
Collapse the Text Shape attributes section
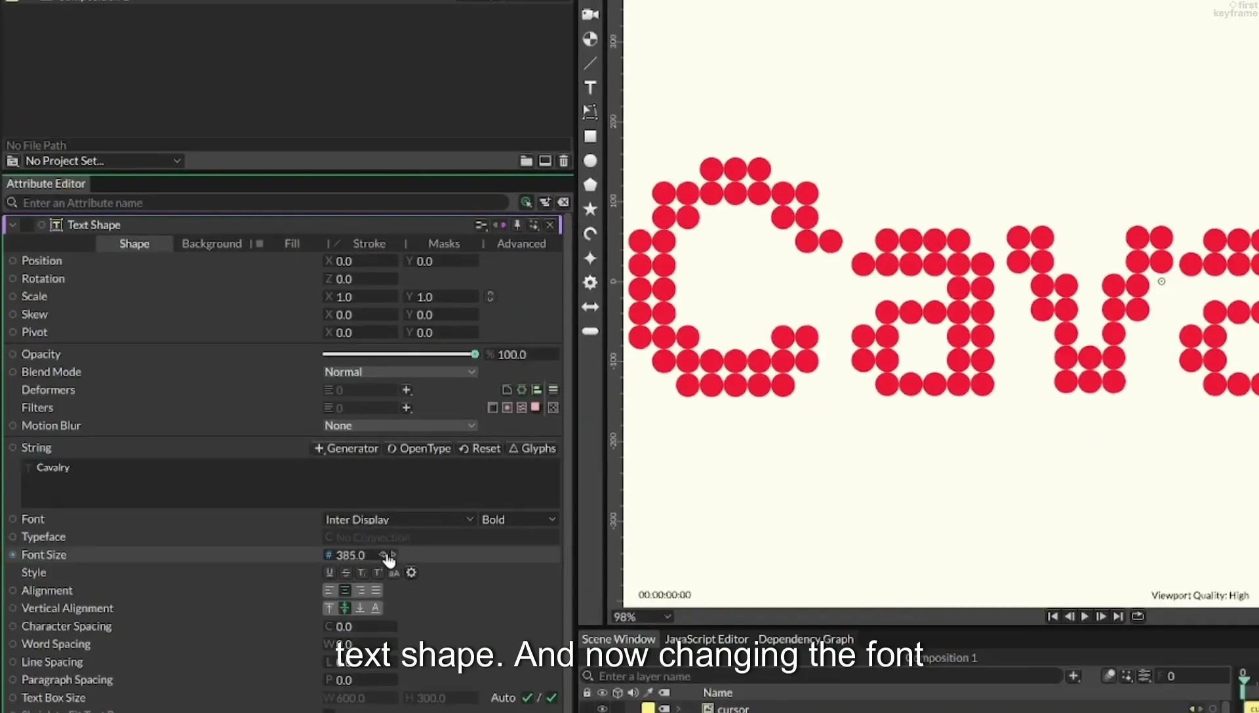(12, 225)
